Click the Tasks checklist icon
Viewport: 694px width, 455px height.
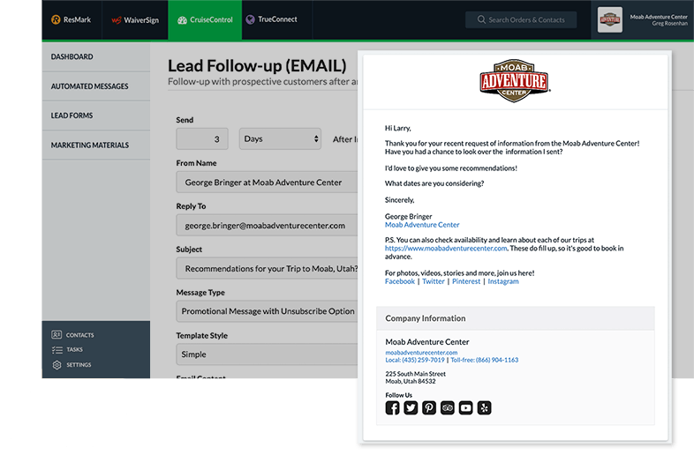coord(57,350)
